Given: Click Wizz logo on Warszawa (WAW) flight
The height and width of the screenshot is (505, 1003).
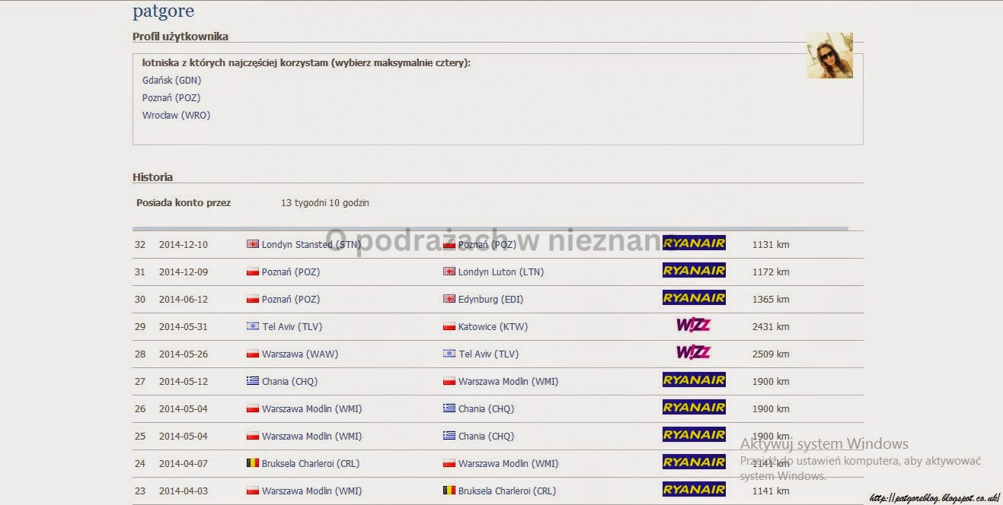Looking at the screenshot, I should [693, 353].
